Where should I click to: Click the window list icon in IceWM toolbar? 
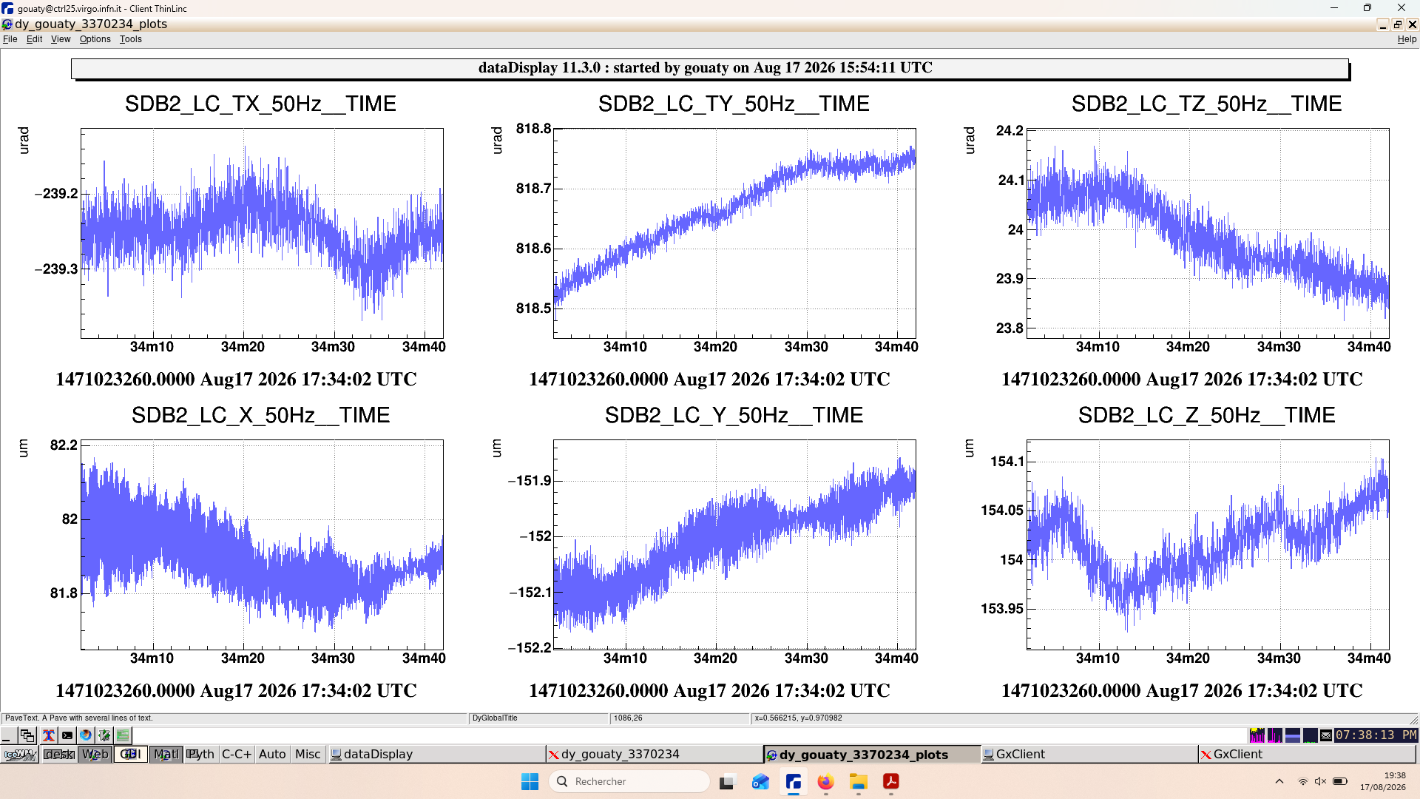(27, 735)
